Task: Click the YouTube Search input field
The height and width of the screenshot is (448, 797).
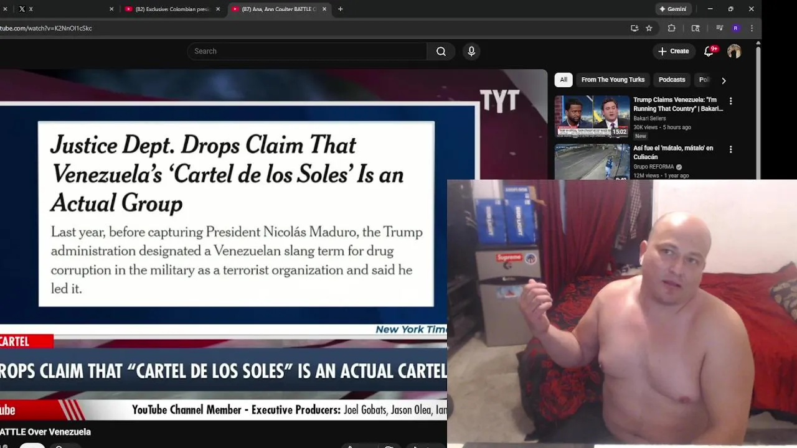Action: tap(307, 51)
